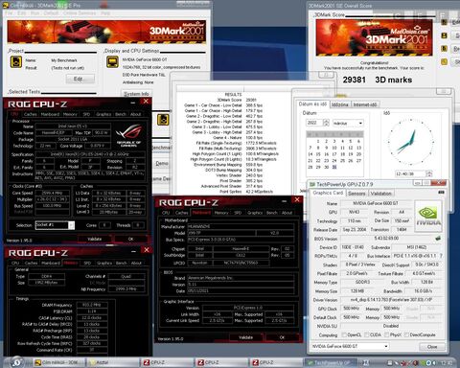Click the Bus Interface question mark in GPU-Z

coord(441,256)
